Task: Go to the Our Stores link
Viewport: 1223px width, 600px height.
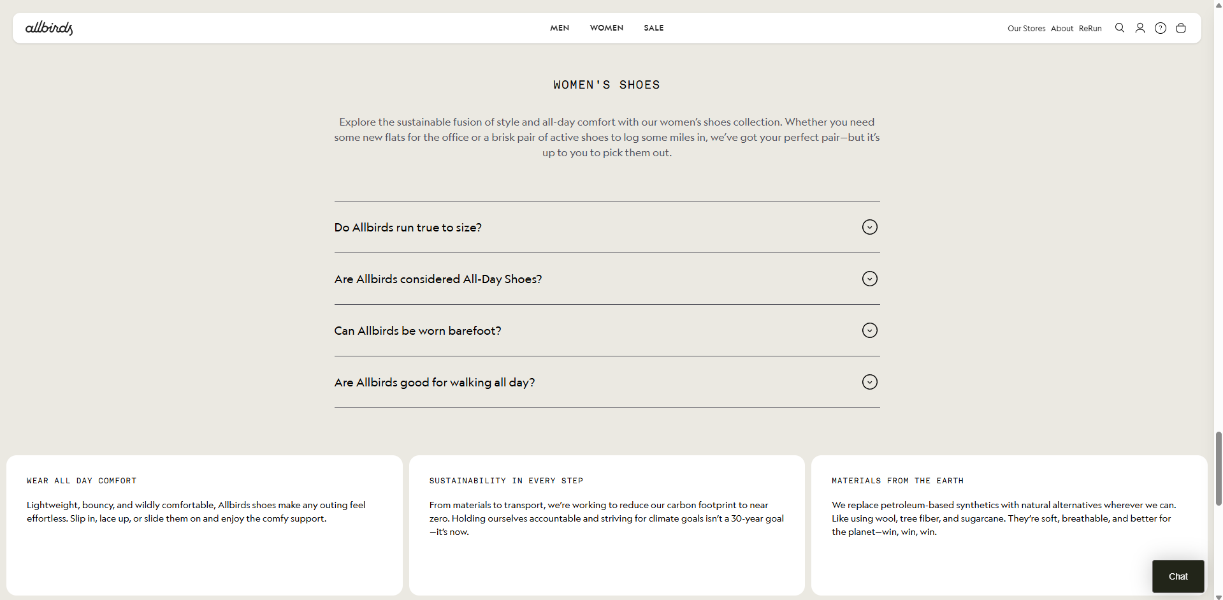Action: pos(1026,29)
